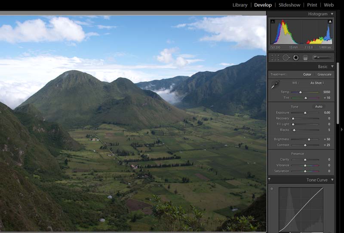Screen dimensions: 344x233
Task: Click the Temp slider handle
Action: [301, 92]
